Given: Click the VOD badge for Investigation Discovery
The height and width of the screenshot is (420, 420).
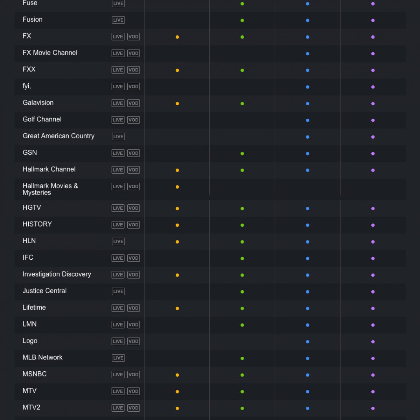Looking at the screenshot, I should [x=133, y=275].
